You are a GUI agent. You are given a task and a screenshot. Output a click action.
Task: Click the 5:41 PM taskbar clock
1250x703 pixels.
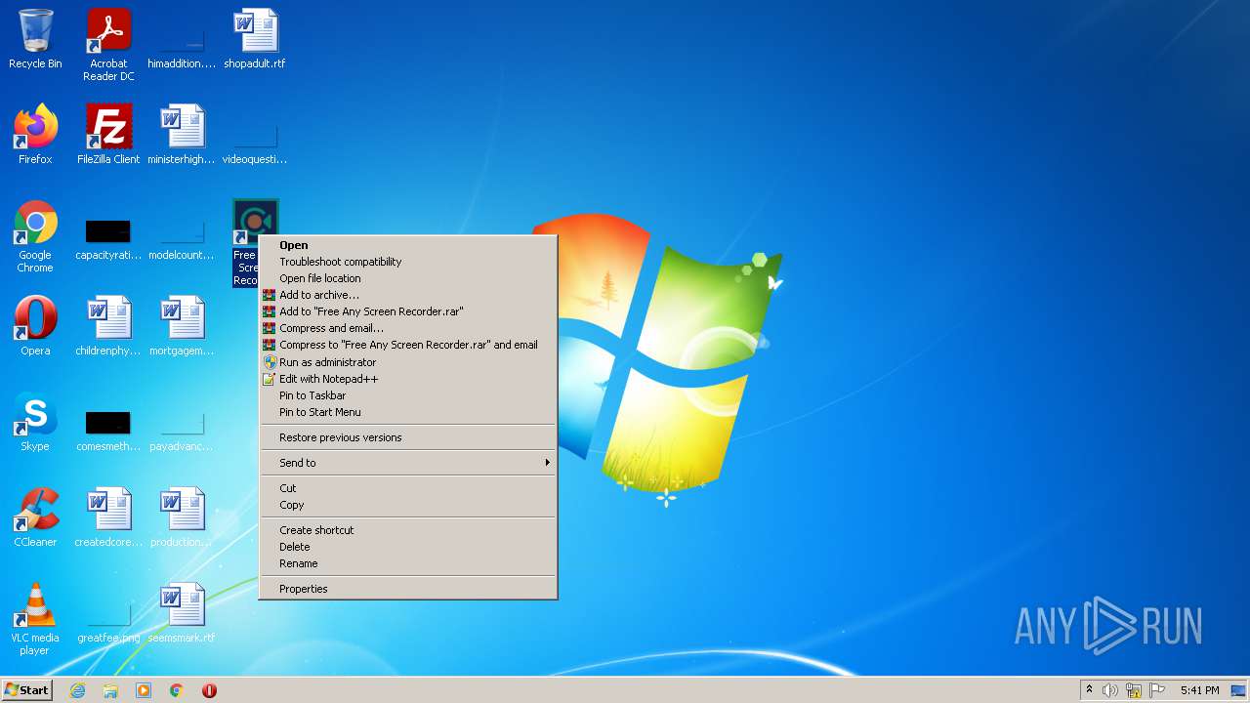pos(1199,690)
